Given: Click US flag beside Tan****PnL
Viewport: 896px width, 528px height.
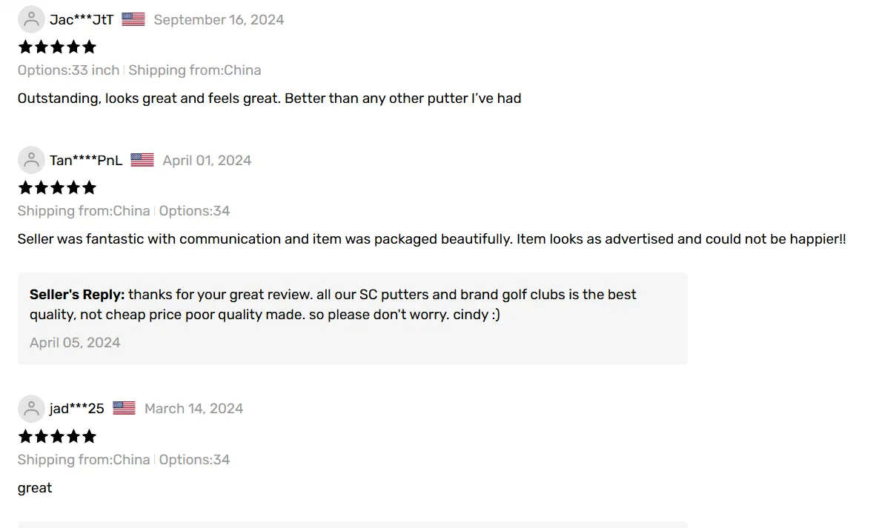Looking at the screenshot, I should click(x=142, y=160).
